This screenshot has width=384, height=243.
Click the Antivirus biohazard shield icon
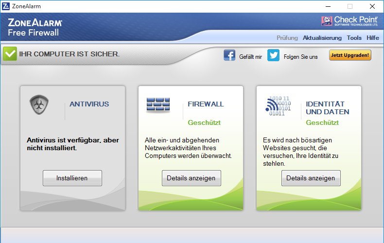tap(39, 104)
